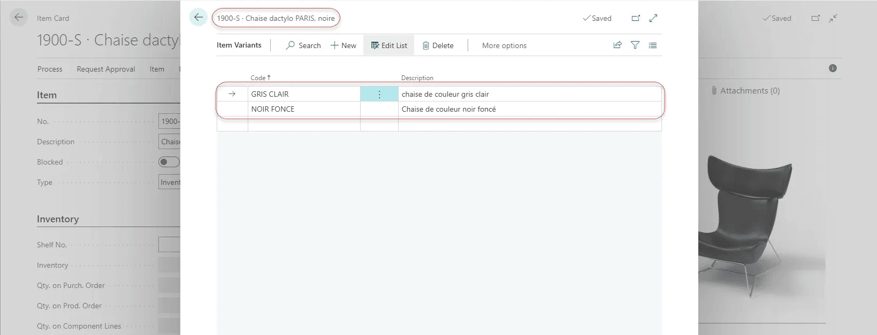Toggle the Blocked switch
Image resolution: width=877 pixels, height=335 pixels.
click(x=169, y=162)
